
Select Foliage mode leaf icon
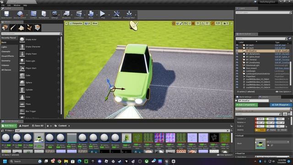pos(29,27)
